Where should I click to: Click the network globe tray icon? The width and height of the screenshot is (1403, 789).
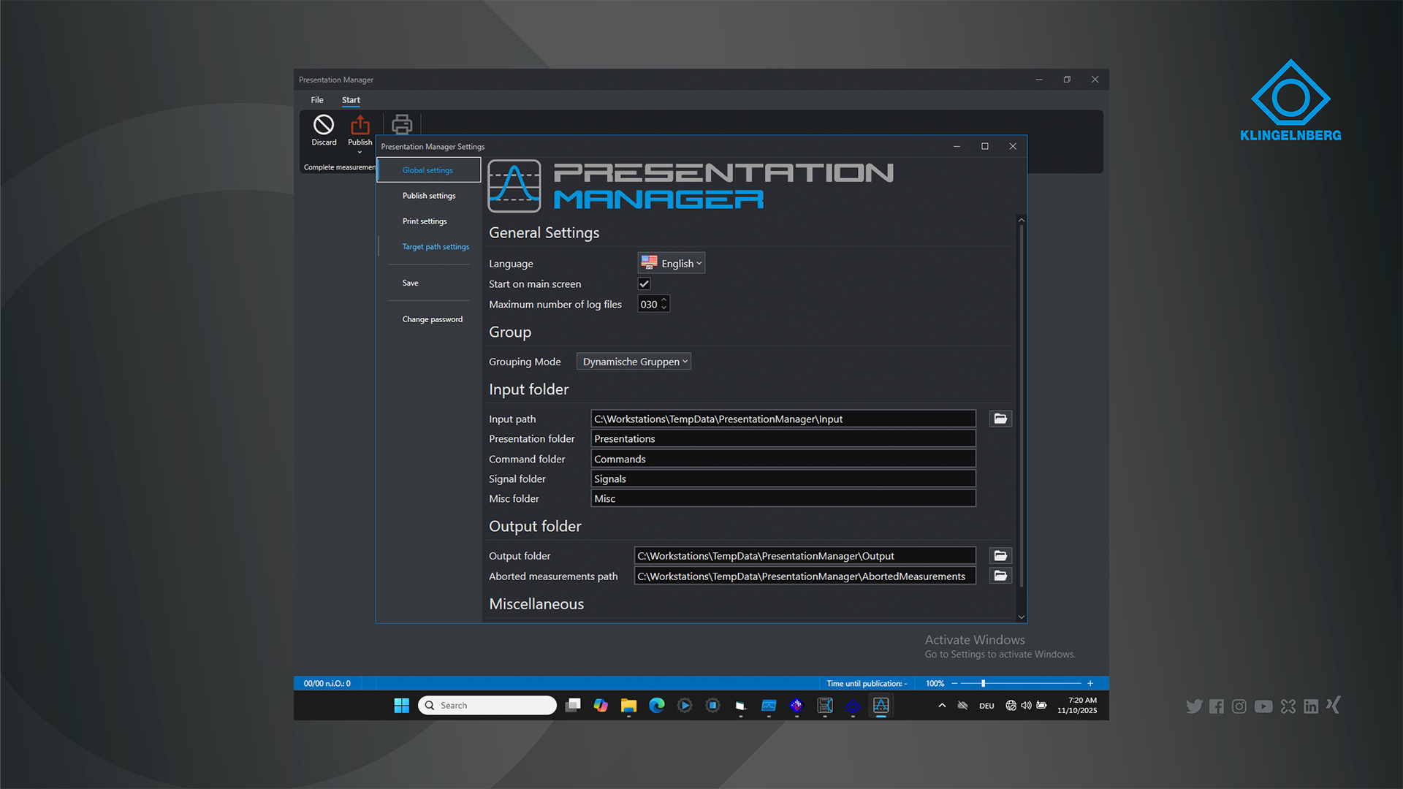(x=1011, y=706)
